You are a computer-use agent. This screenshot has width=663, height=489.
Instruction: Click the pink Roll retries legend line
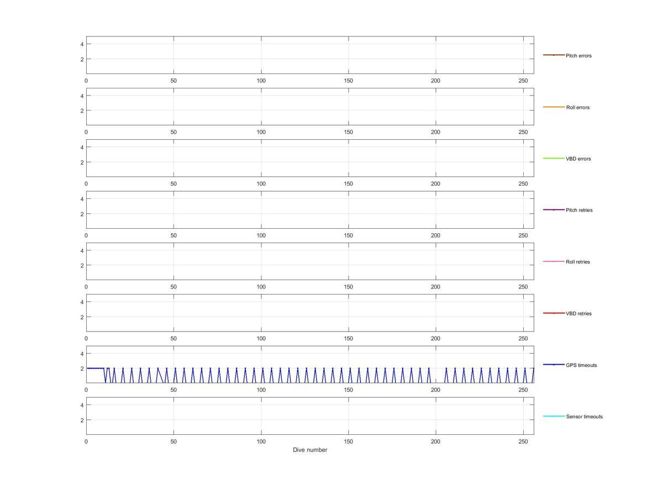[554, 261]
